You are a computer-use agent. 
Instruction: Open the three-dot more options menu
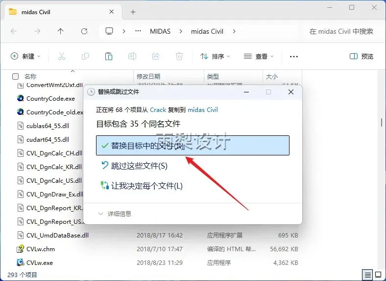[x=294, y=57]
